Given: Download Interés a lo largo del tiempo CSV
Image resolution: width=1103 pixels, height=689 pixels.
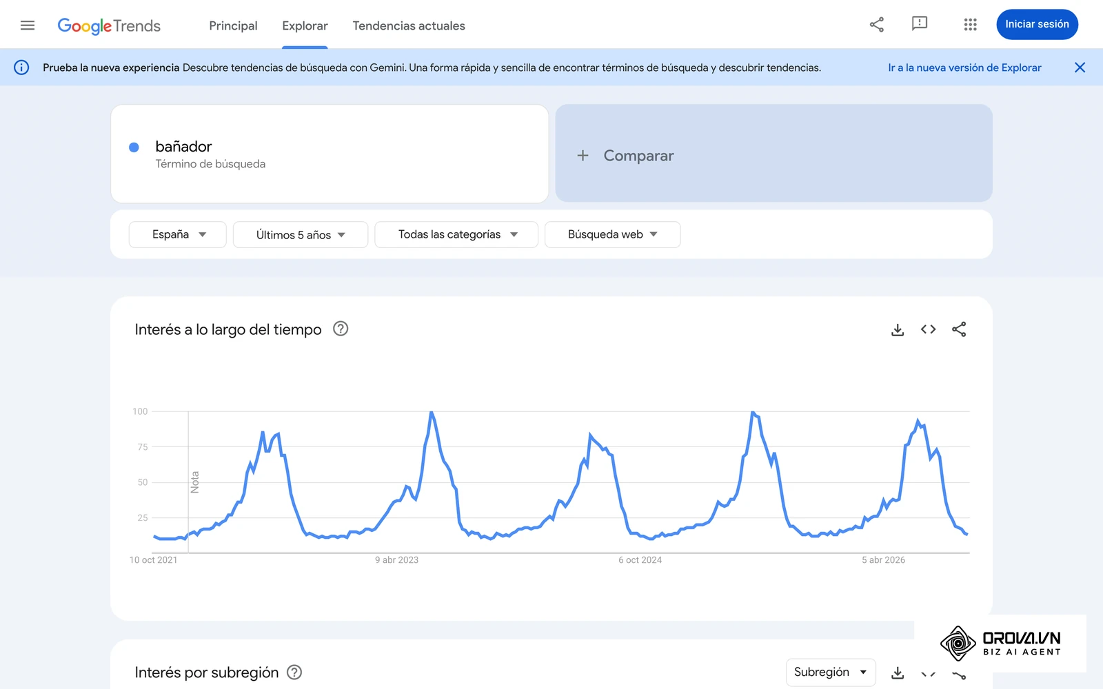Looking at the screenshot, I should [x=898, y=329].
